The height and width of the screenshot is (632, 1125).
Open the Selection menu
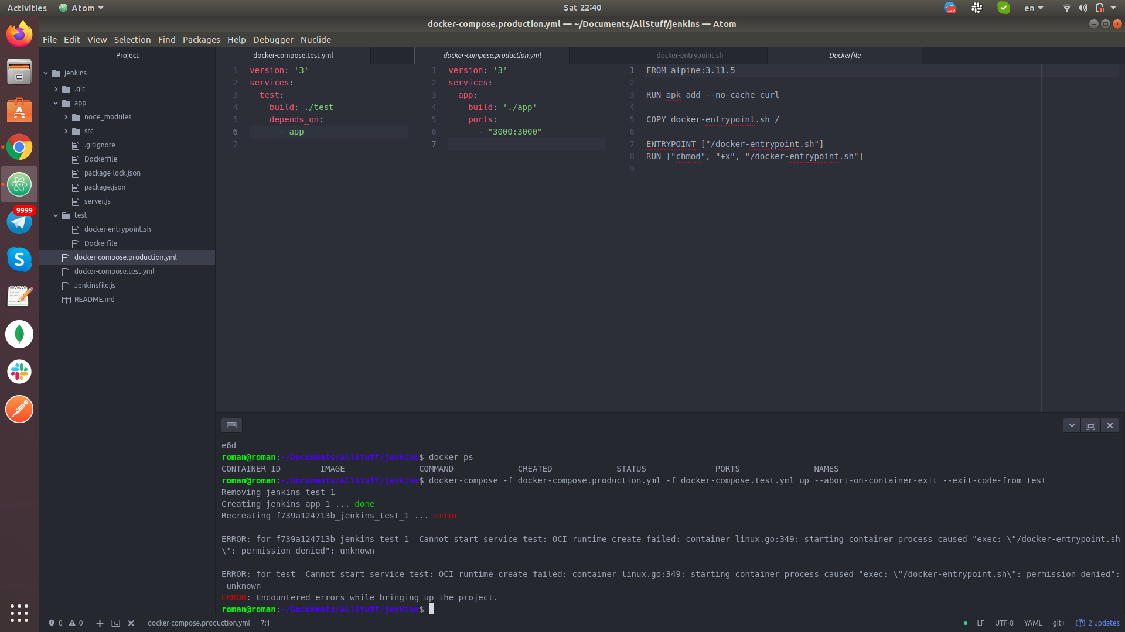(132, 40)
